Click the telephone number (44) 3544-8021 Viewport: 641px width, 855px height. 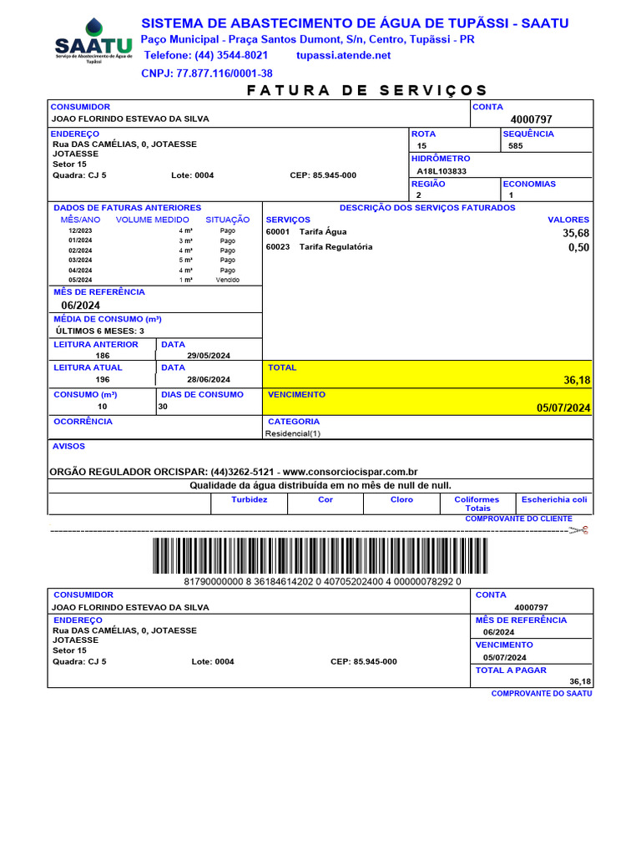click(x=231, y=55)
